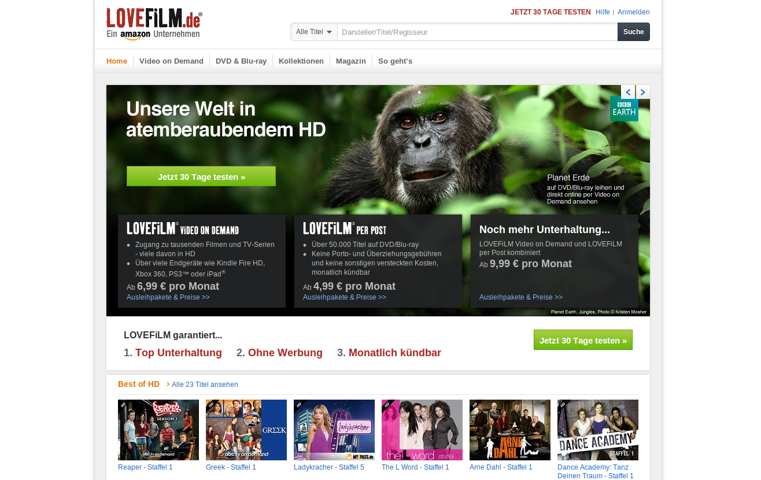This screenshot has width=761, height=480.
Task: Open Ausleihpakete & Preise under Per Post
Action: coord(345,297)
